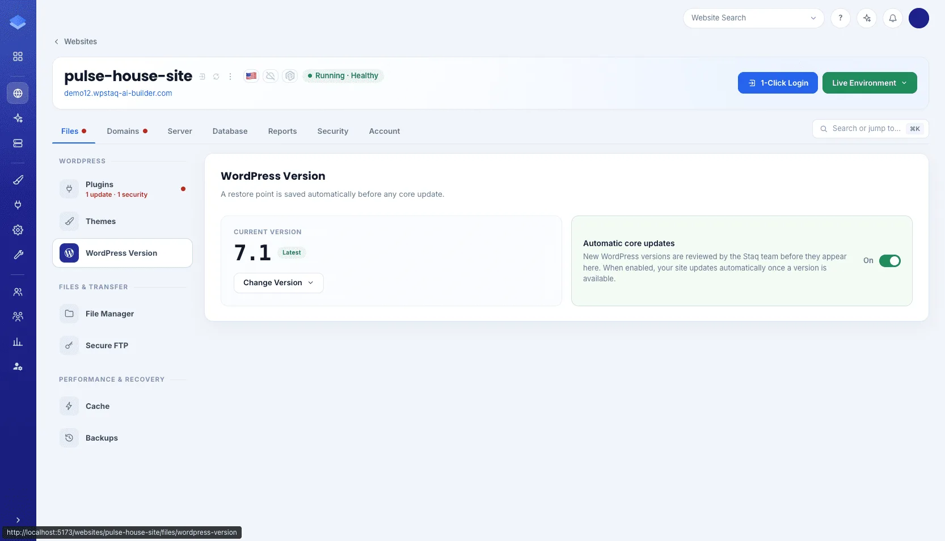Open the bar chart icon in sidebar

click(x=18, y=341)
